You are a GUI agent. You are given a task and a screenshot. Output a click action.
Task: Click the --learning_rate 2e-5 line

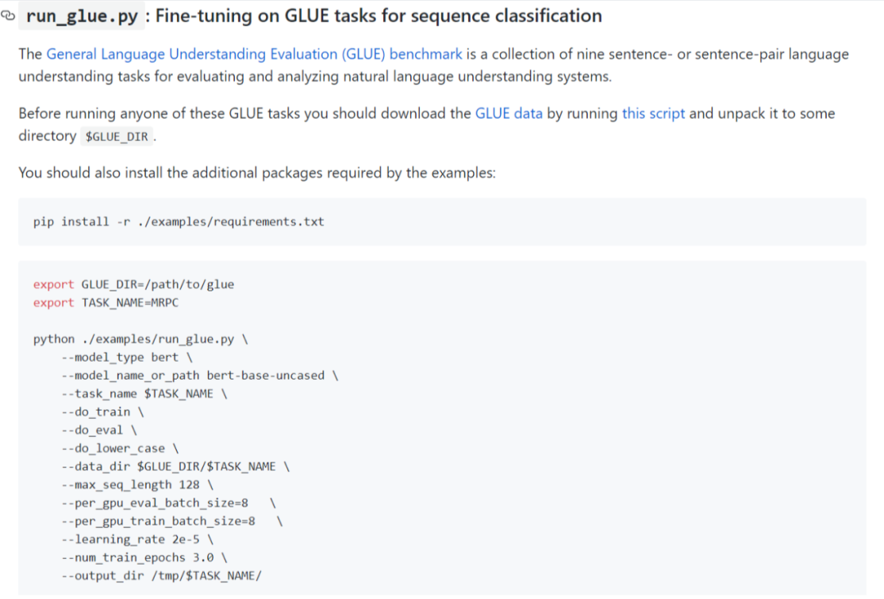(137, 539)
